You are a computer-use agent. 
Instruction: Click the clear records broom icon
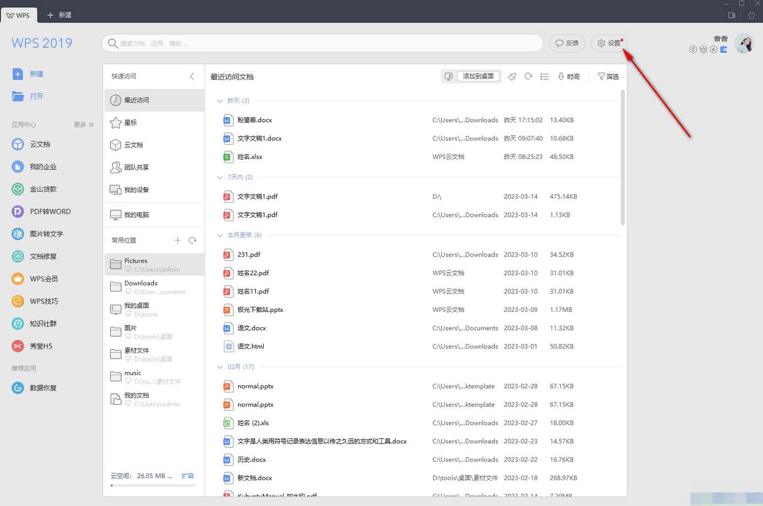512,76
